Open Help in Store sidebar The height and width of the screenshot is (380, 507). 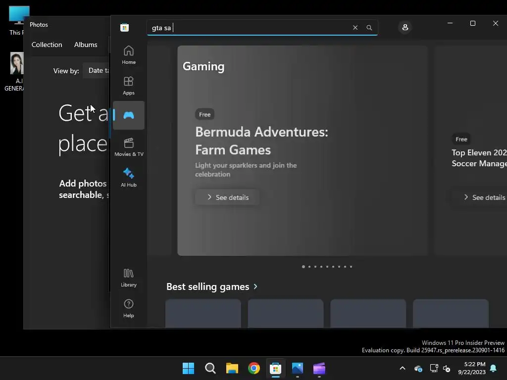pyautogui.click(x=129, y=308)
